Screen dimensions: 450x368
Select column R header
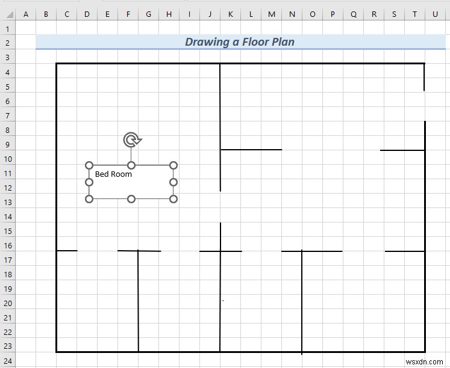point(374,14)
